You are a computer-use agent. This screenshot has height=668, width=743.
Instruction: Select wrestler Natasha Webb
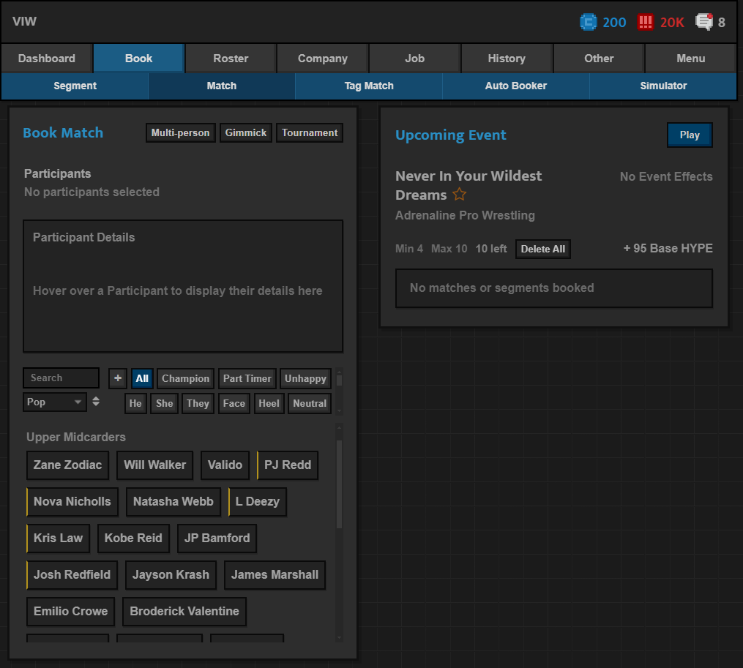coord(173,501)
